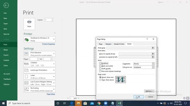
Task: Expand Letter paper size dropdown
Action: click(x=39, y=77)
